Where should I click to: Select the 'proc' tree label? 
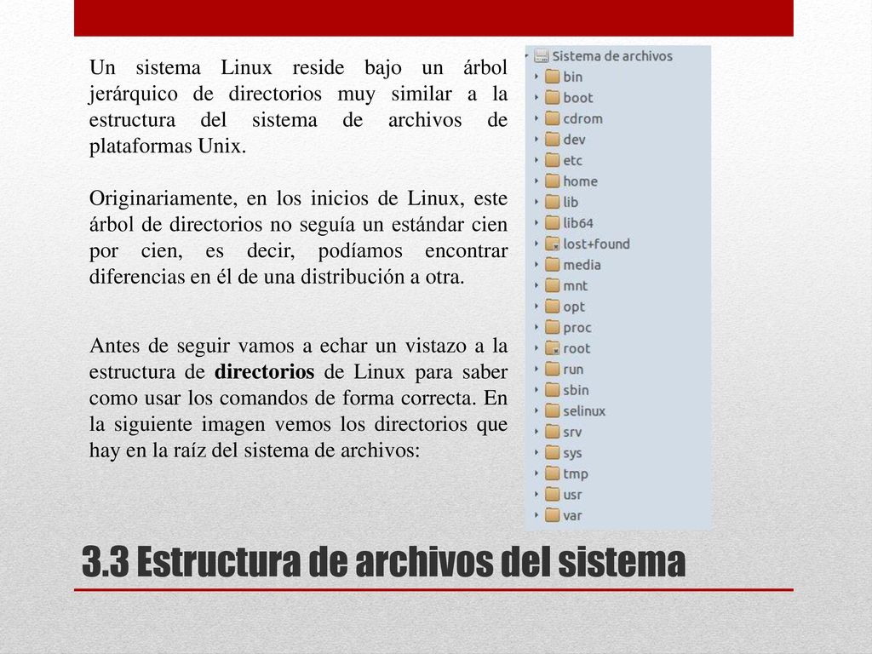click(577, 328)
